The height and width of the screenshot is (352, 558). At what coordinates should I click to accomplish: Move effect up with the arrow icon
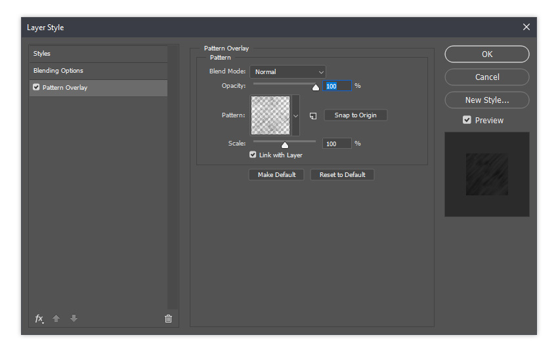point(56,319)
